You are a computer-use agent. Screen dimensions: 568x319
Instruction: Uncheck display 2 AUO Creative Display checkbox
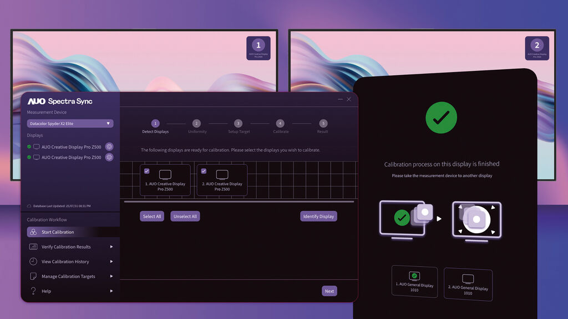(204, 171)
